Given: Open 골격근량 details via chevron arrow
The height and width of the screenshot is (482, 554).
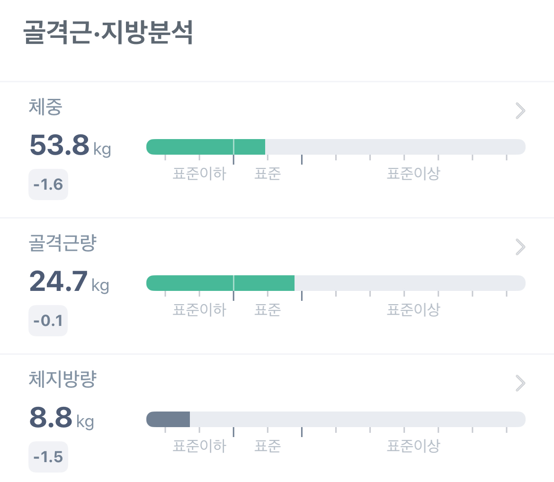Looking at the screenshot, I should coord(520,247).
